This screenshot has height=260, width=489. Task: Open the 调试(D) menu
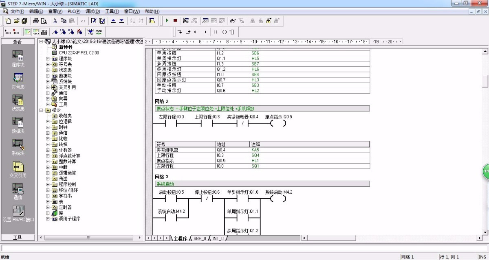93,11
